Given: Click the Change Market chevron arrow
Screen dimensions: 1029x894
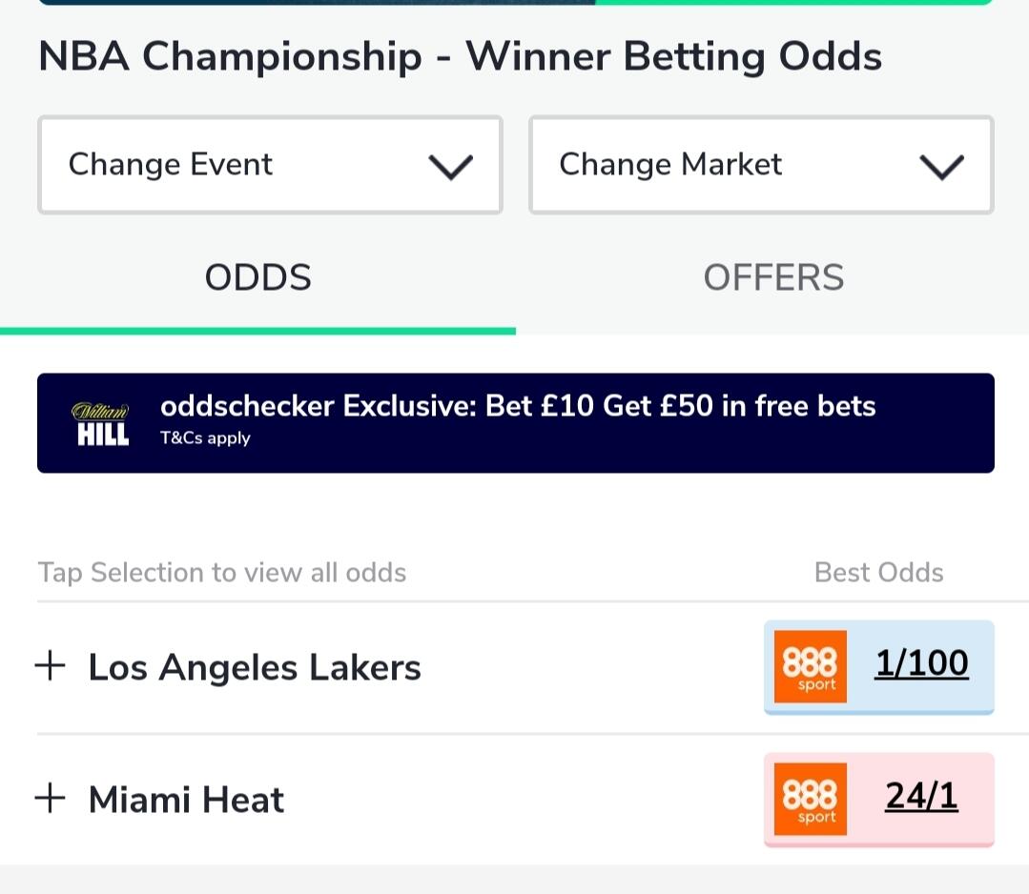Looking at the screenshot, I should [x=941, y=167].
